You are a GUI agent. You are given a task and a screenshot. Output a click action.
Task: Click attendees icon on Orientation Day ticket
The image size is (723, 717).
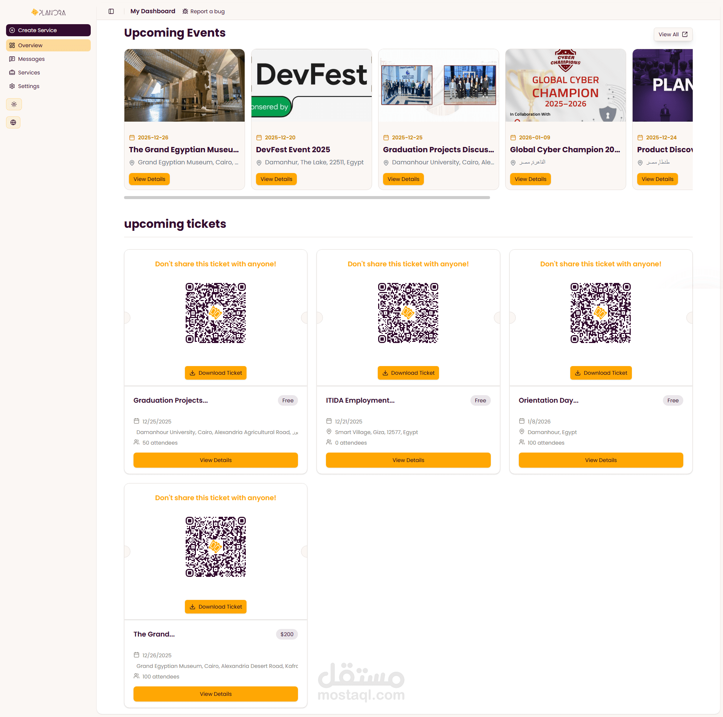522,442
